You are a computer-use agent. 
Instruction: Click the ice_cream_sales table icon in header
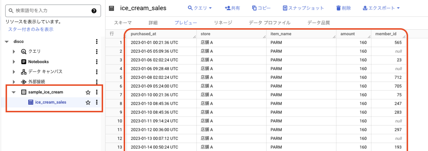click(x=112, y=8)
